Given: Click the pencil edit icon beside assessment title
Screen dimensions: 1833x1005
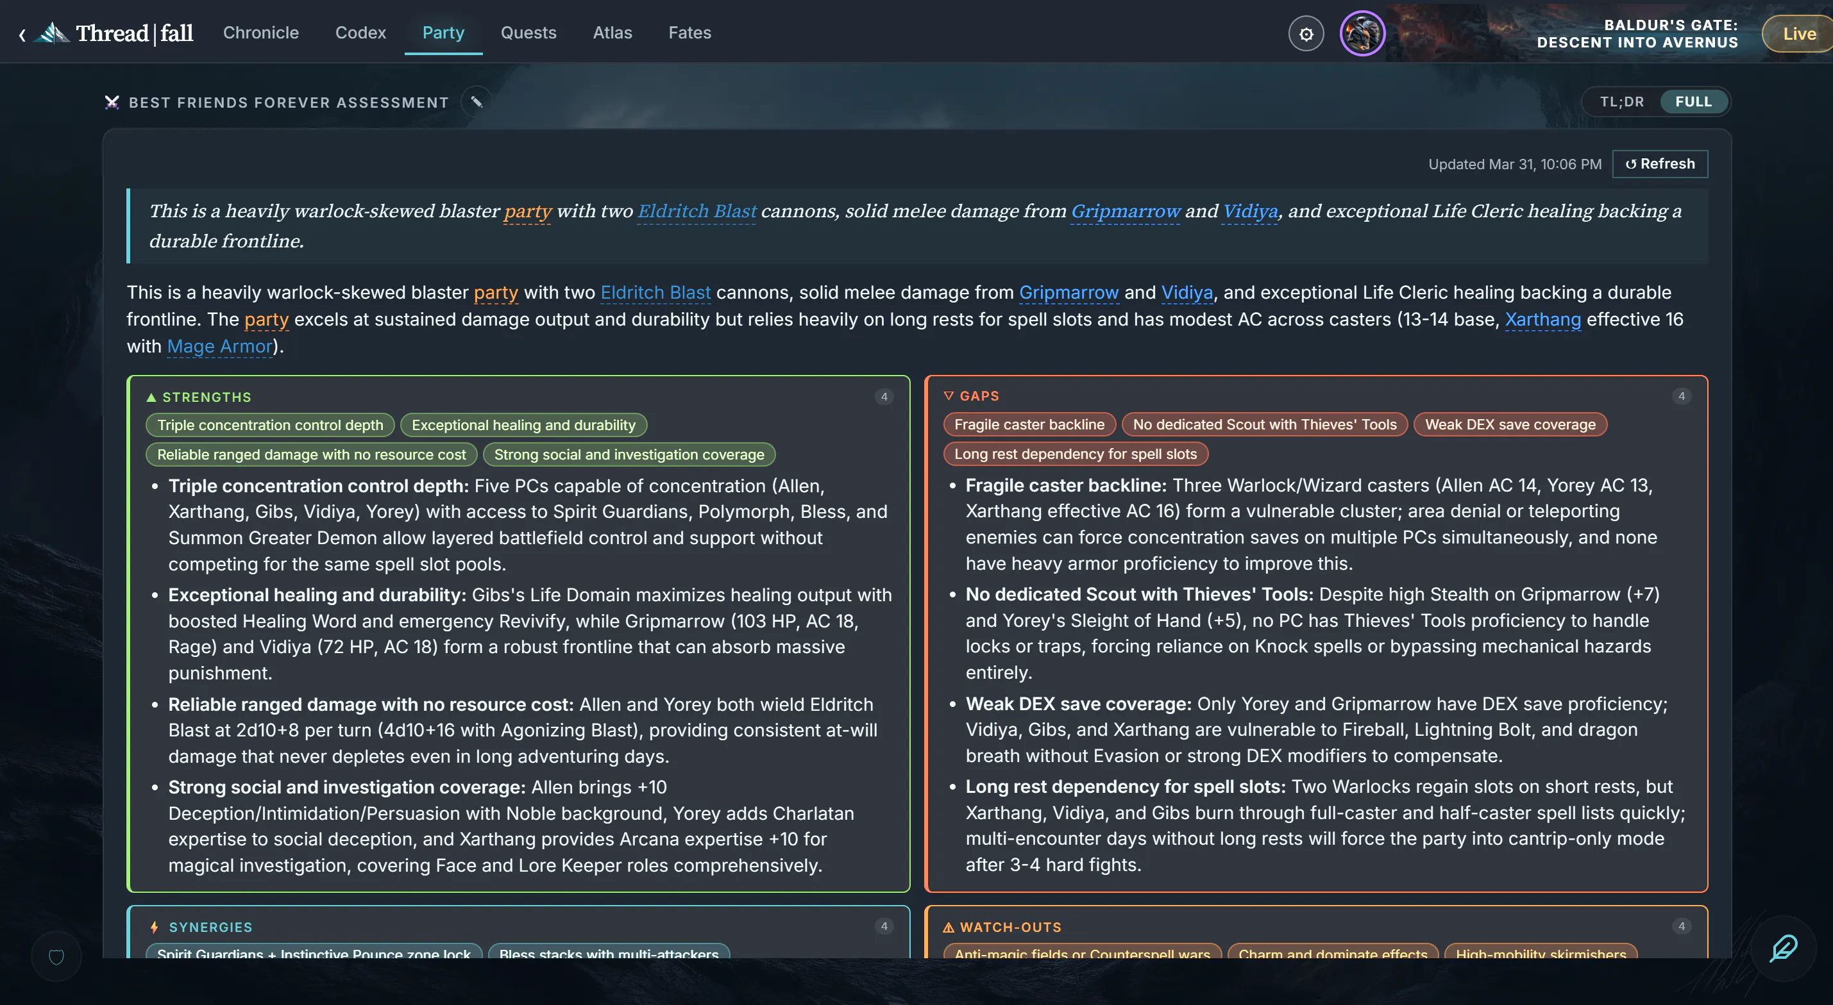Looking at the screenshot, I should [x=477, y=102].
